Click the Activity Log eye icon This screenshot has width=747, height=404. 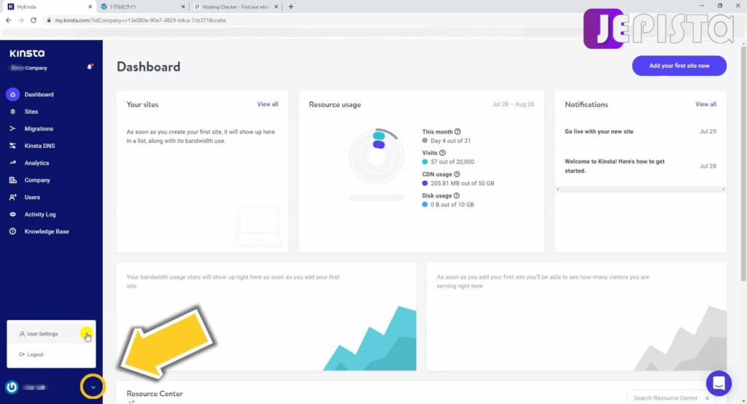[x=12, y=214]
